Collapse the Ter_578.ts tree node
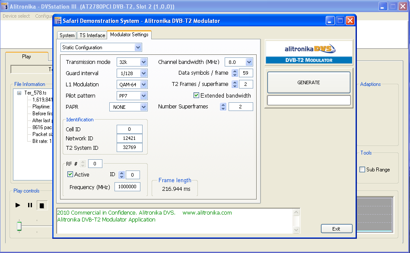This screenshot has width=410, height=253. pyautogui.click(x=19, y=93)
